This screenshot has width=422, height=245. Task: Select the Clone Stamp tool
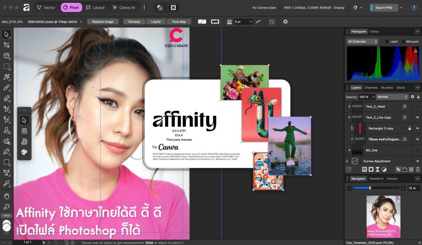coord(6,130)
